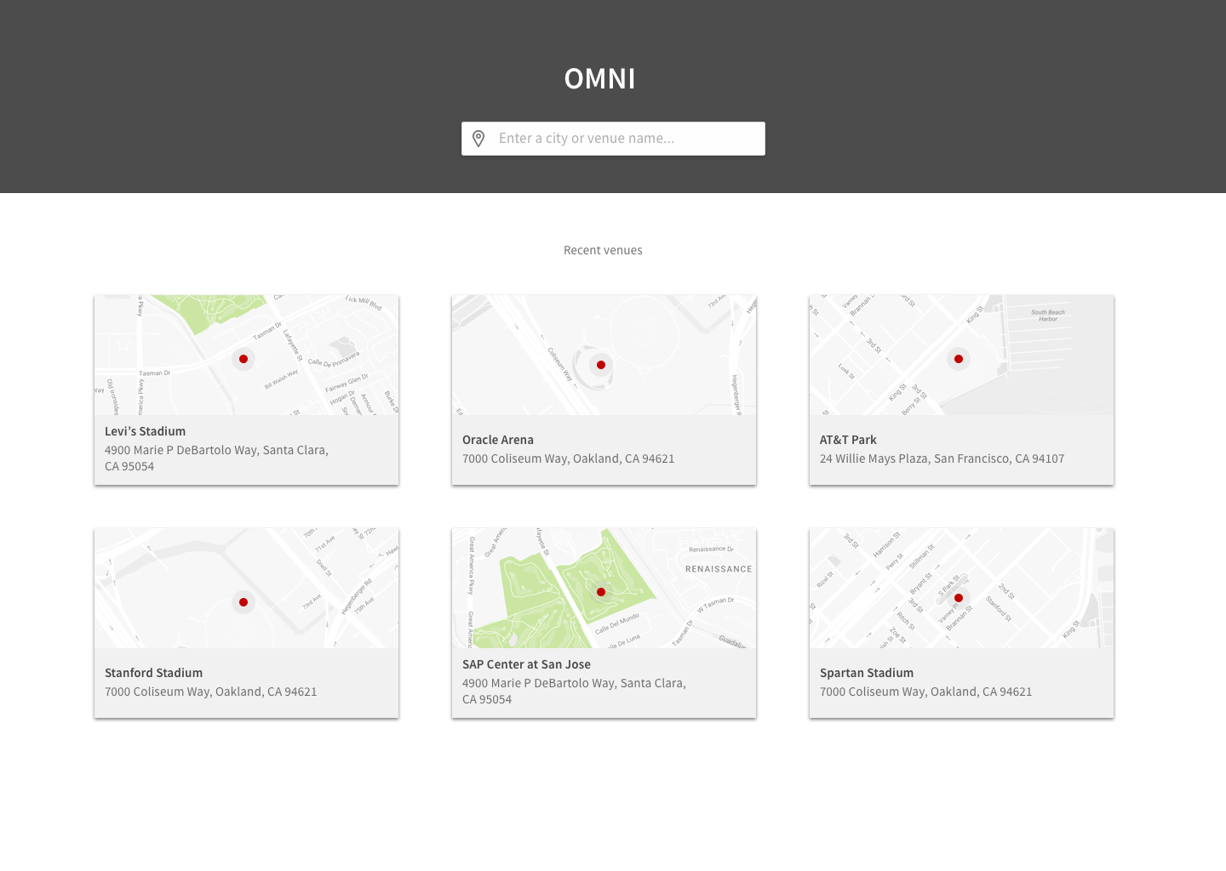Select Spartan Stadium address text
Screen dimensions: 1226x871
(925, 692)
